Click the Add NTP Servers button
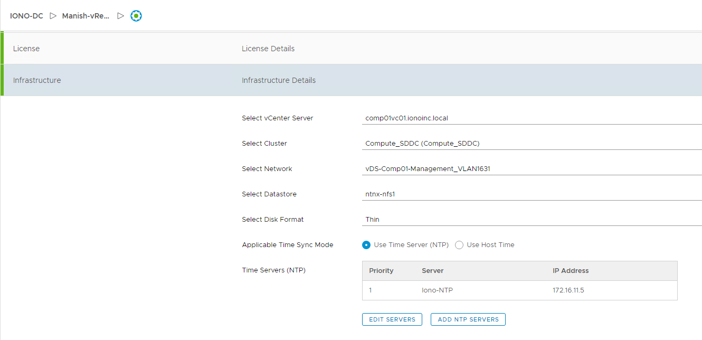The image size is (702, 340). 468,319
